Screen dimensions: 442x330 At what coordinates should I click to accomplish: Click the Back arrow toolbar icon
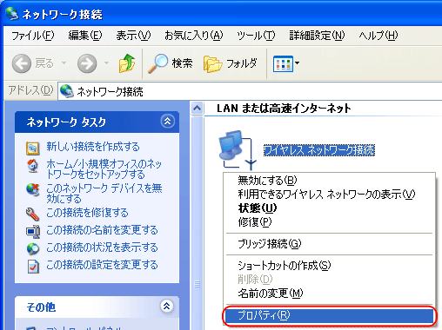[x=22, y=63]
